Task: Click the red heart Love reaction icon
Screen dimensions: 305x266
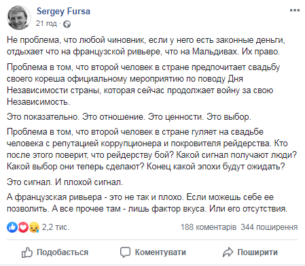Action: click(x=23, y=227)
